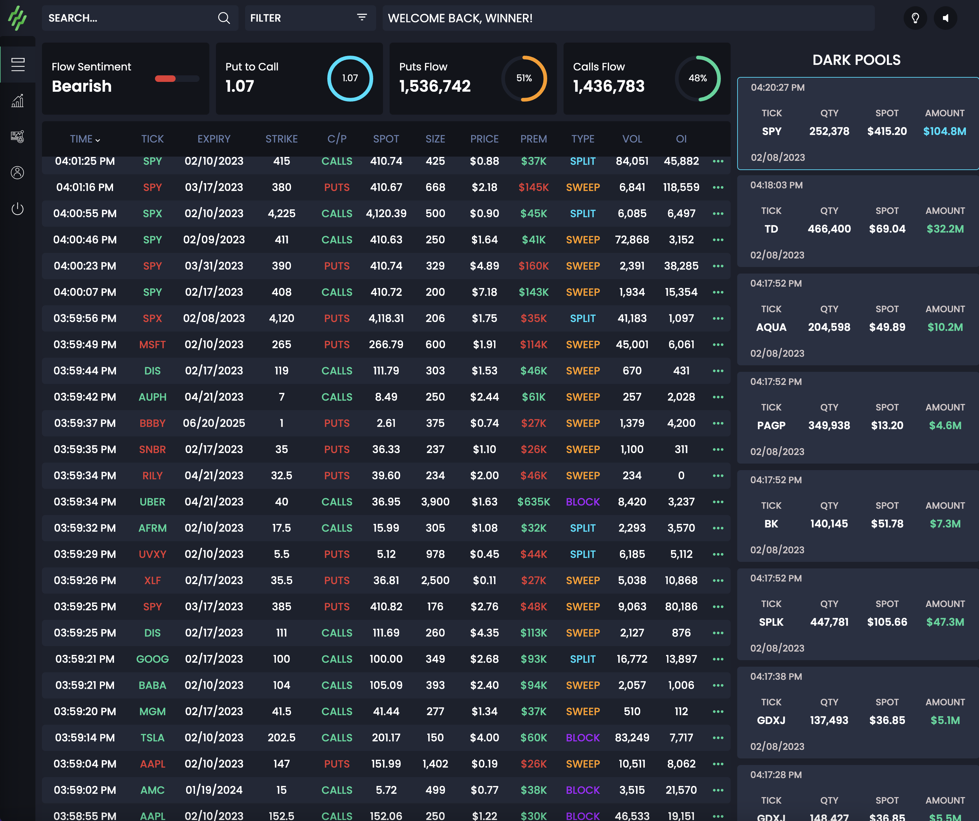This screenshot has width=979, height=821.
Task: Click the Put to Call 1.07 gauge
Action: 350,78
